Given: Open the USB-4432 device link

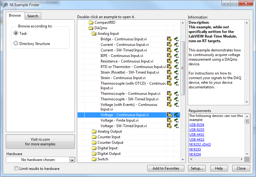Looking at the screenshot, I should [197, 139].
